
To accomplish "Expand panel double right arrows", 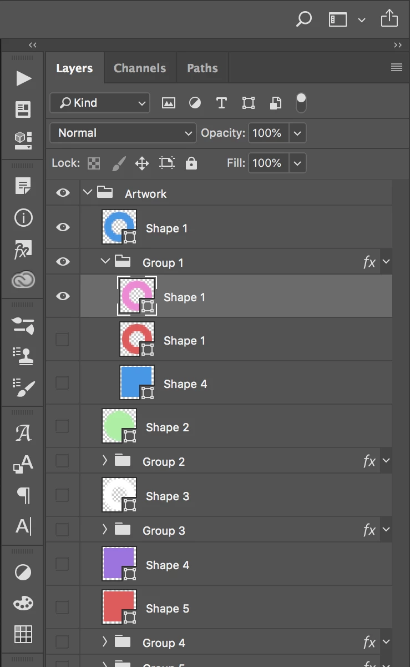I will pyautogui.click(x=398, y=45).
